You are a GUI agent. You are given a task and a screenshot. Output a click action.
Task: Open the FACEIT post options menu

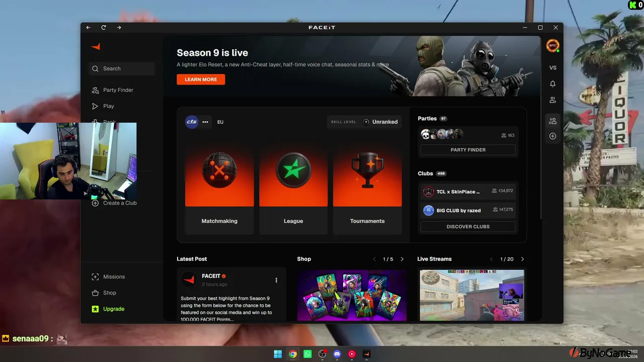pos(276,280)
